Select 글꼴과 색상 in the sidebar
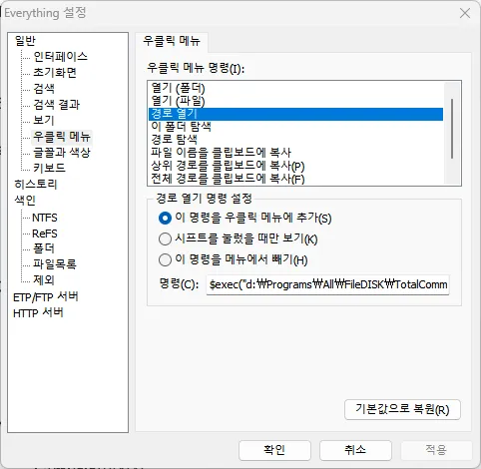 (62, 153)
